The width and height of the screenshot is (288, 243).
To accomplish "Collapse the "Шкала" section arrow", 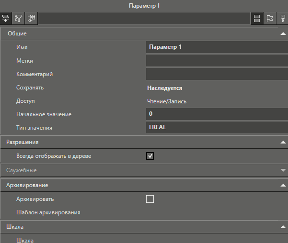I will point(283,227).
